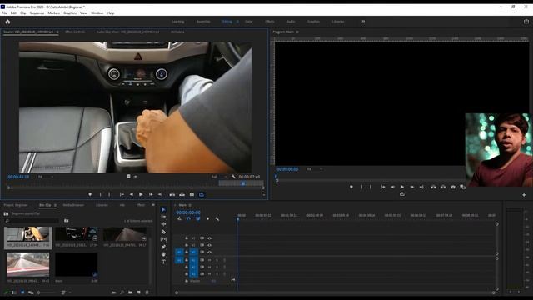Click the Lift button in Program monitor
This screenshot has height=300, width=533.
tap(433, 187)
